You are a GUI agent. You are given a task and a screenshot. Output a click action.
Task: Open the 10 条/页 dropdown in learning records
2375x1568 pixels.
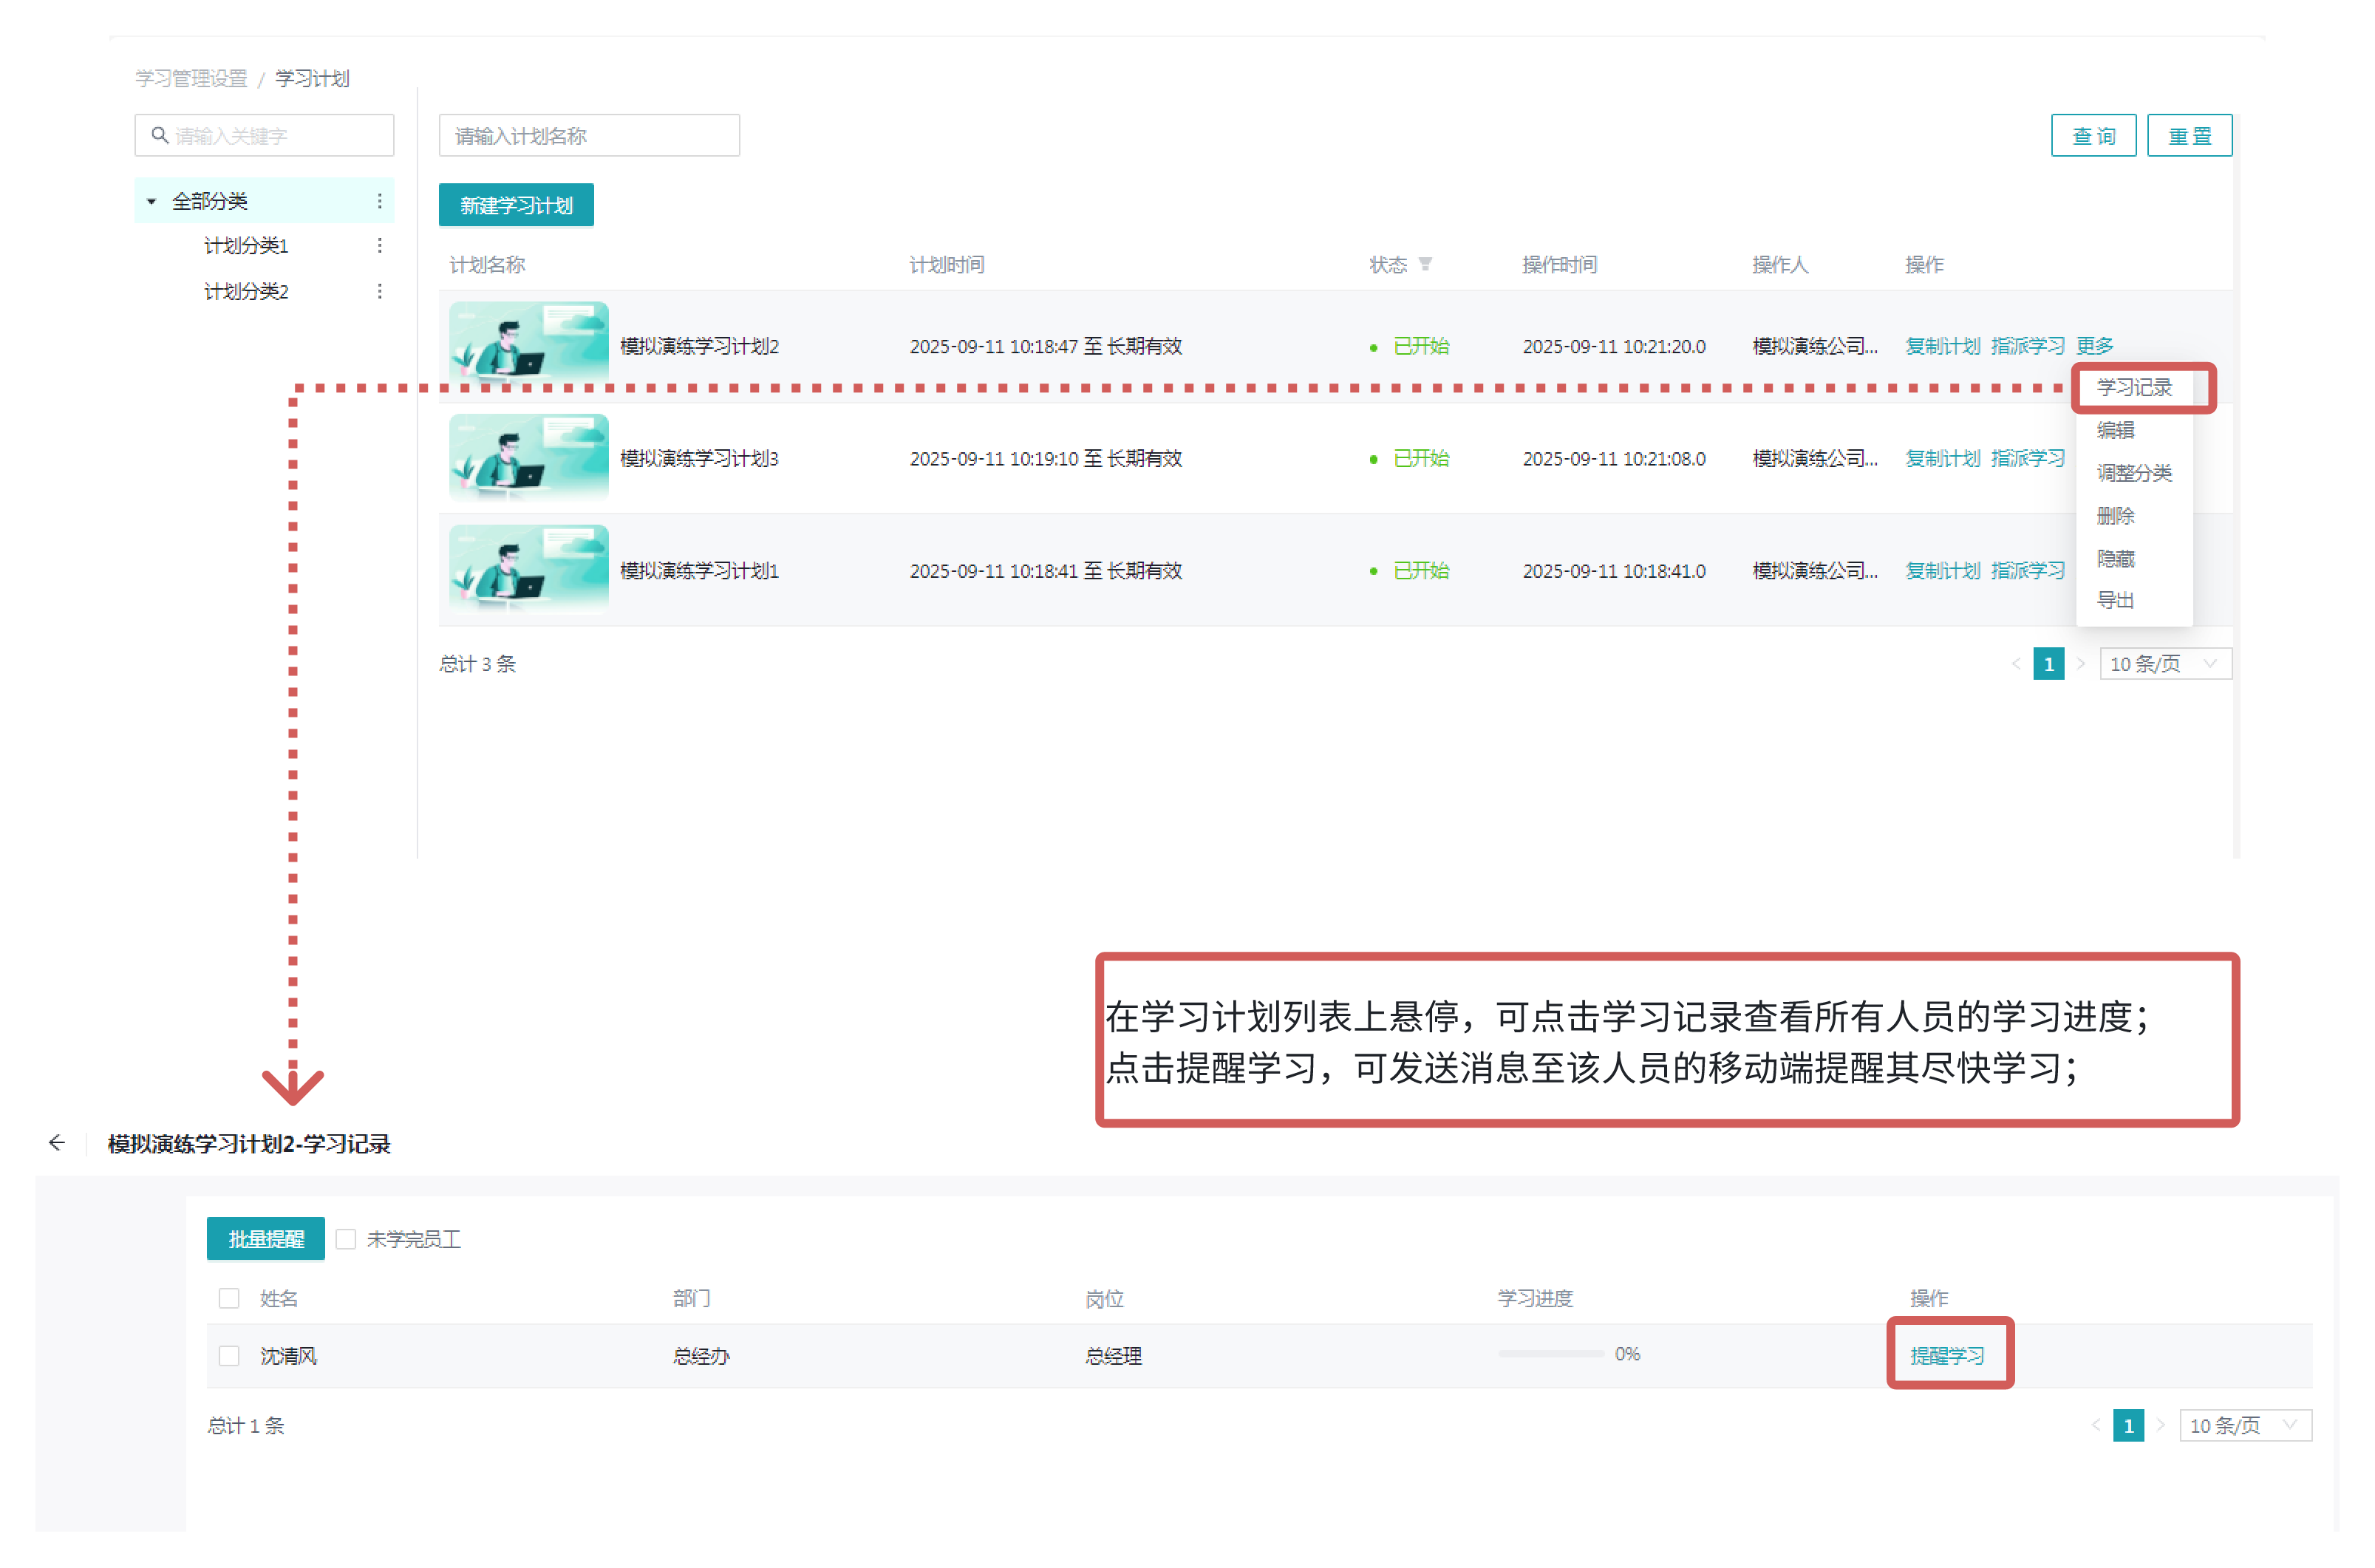[x=2244, y=1426]
